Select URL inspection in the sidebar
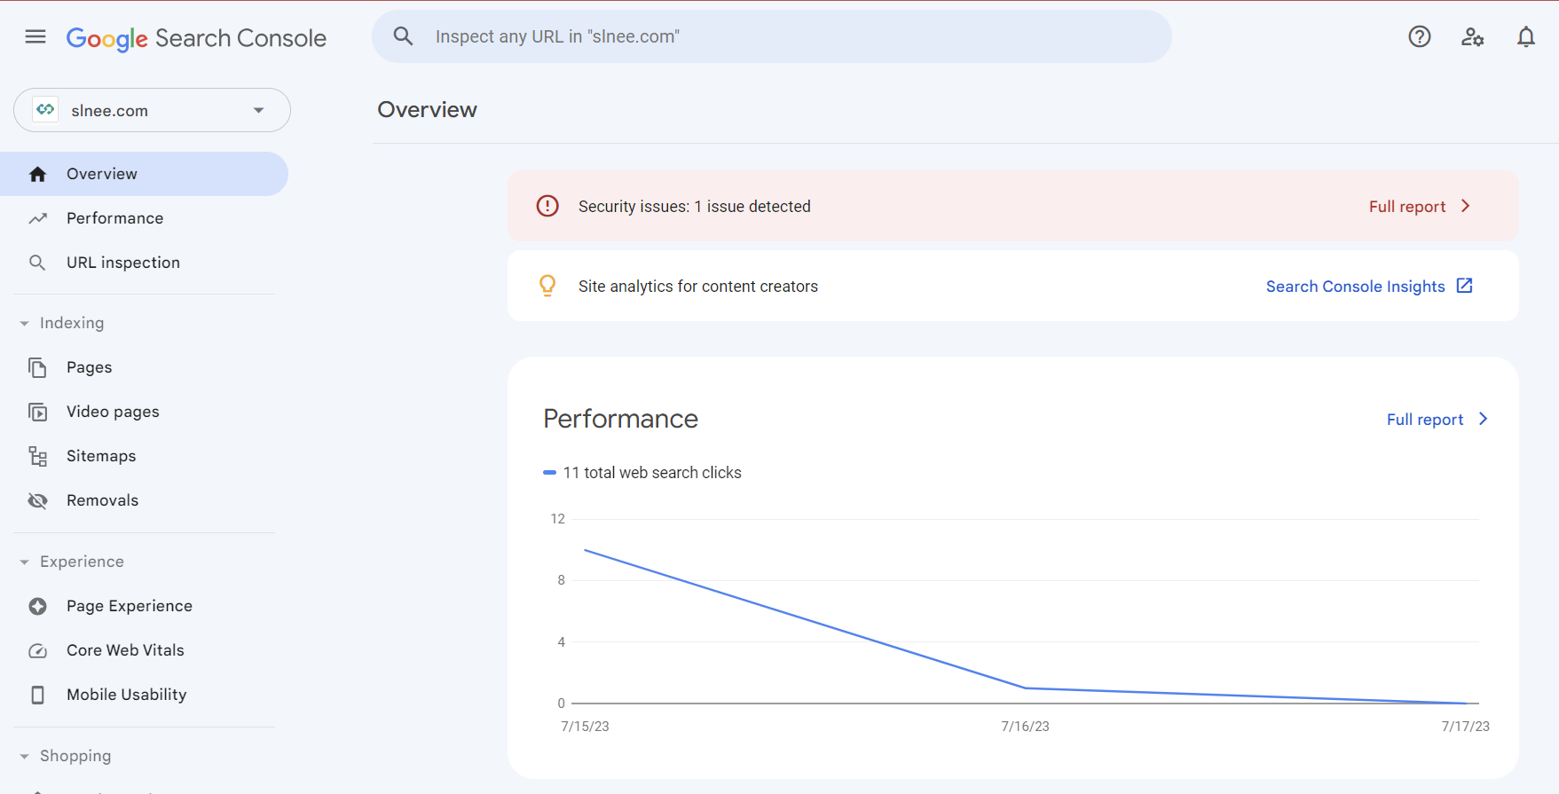This screenshot has height=794, width=1559. pyautogui.click(x=122, y=263)
